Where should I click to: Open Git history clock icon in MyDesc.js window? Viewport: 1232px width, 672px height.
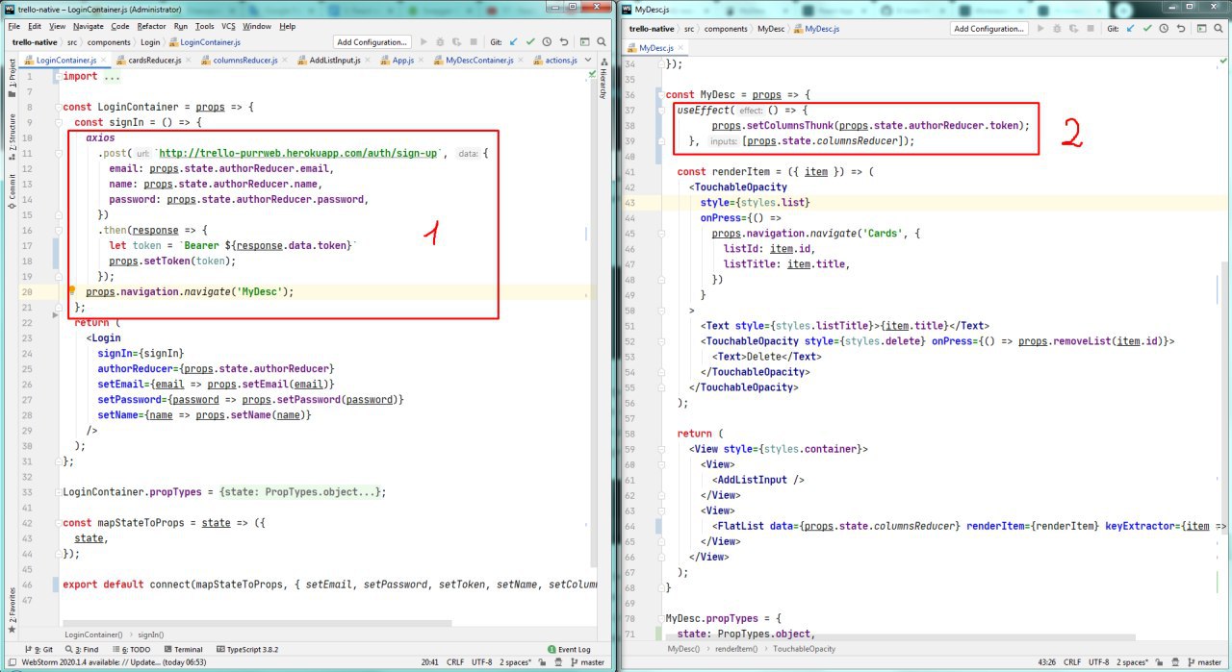point(1164,29)
